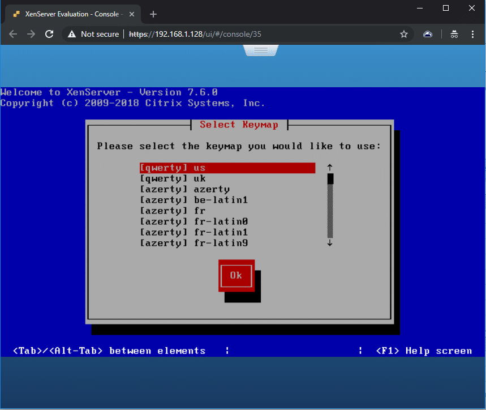This screenshot has width=486, height=410.
Task: Maximize the browser window
Action: tap(446, 8)
